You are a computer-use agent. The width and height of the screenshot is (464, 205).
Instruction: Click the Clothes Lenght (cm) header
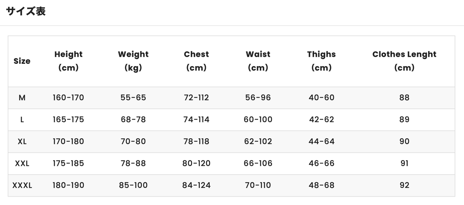coord(404,61)
